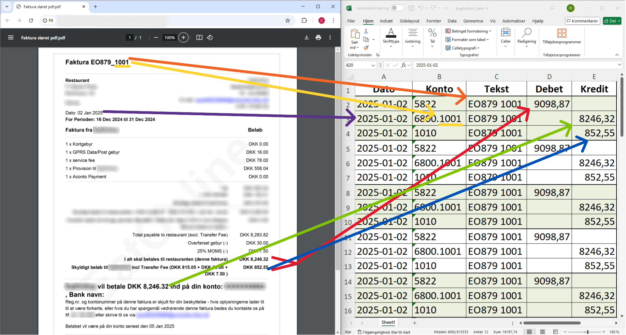Open PDF viewer more actions menu

[x=330, y=38]
